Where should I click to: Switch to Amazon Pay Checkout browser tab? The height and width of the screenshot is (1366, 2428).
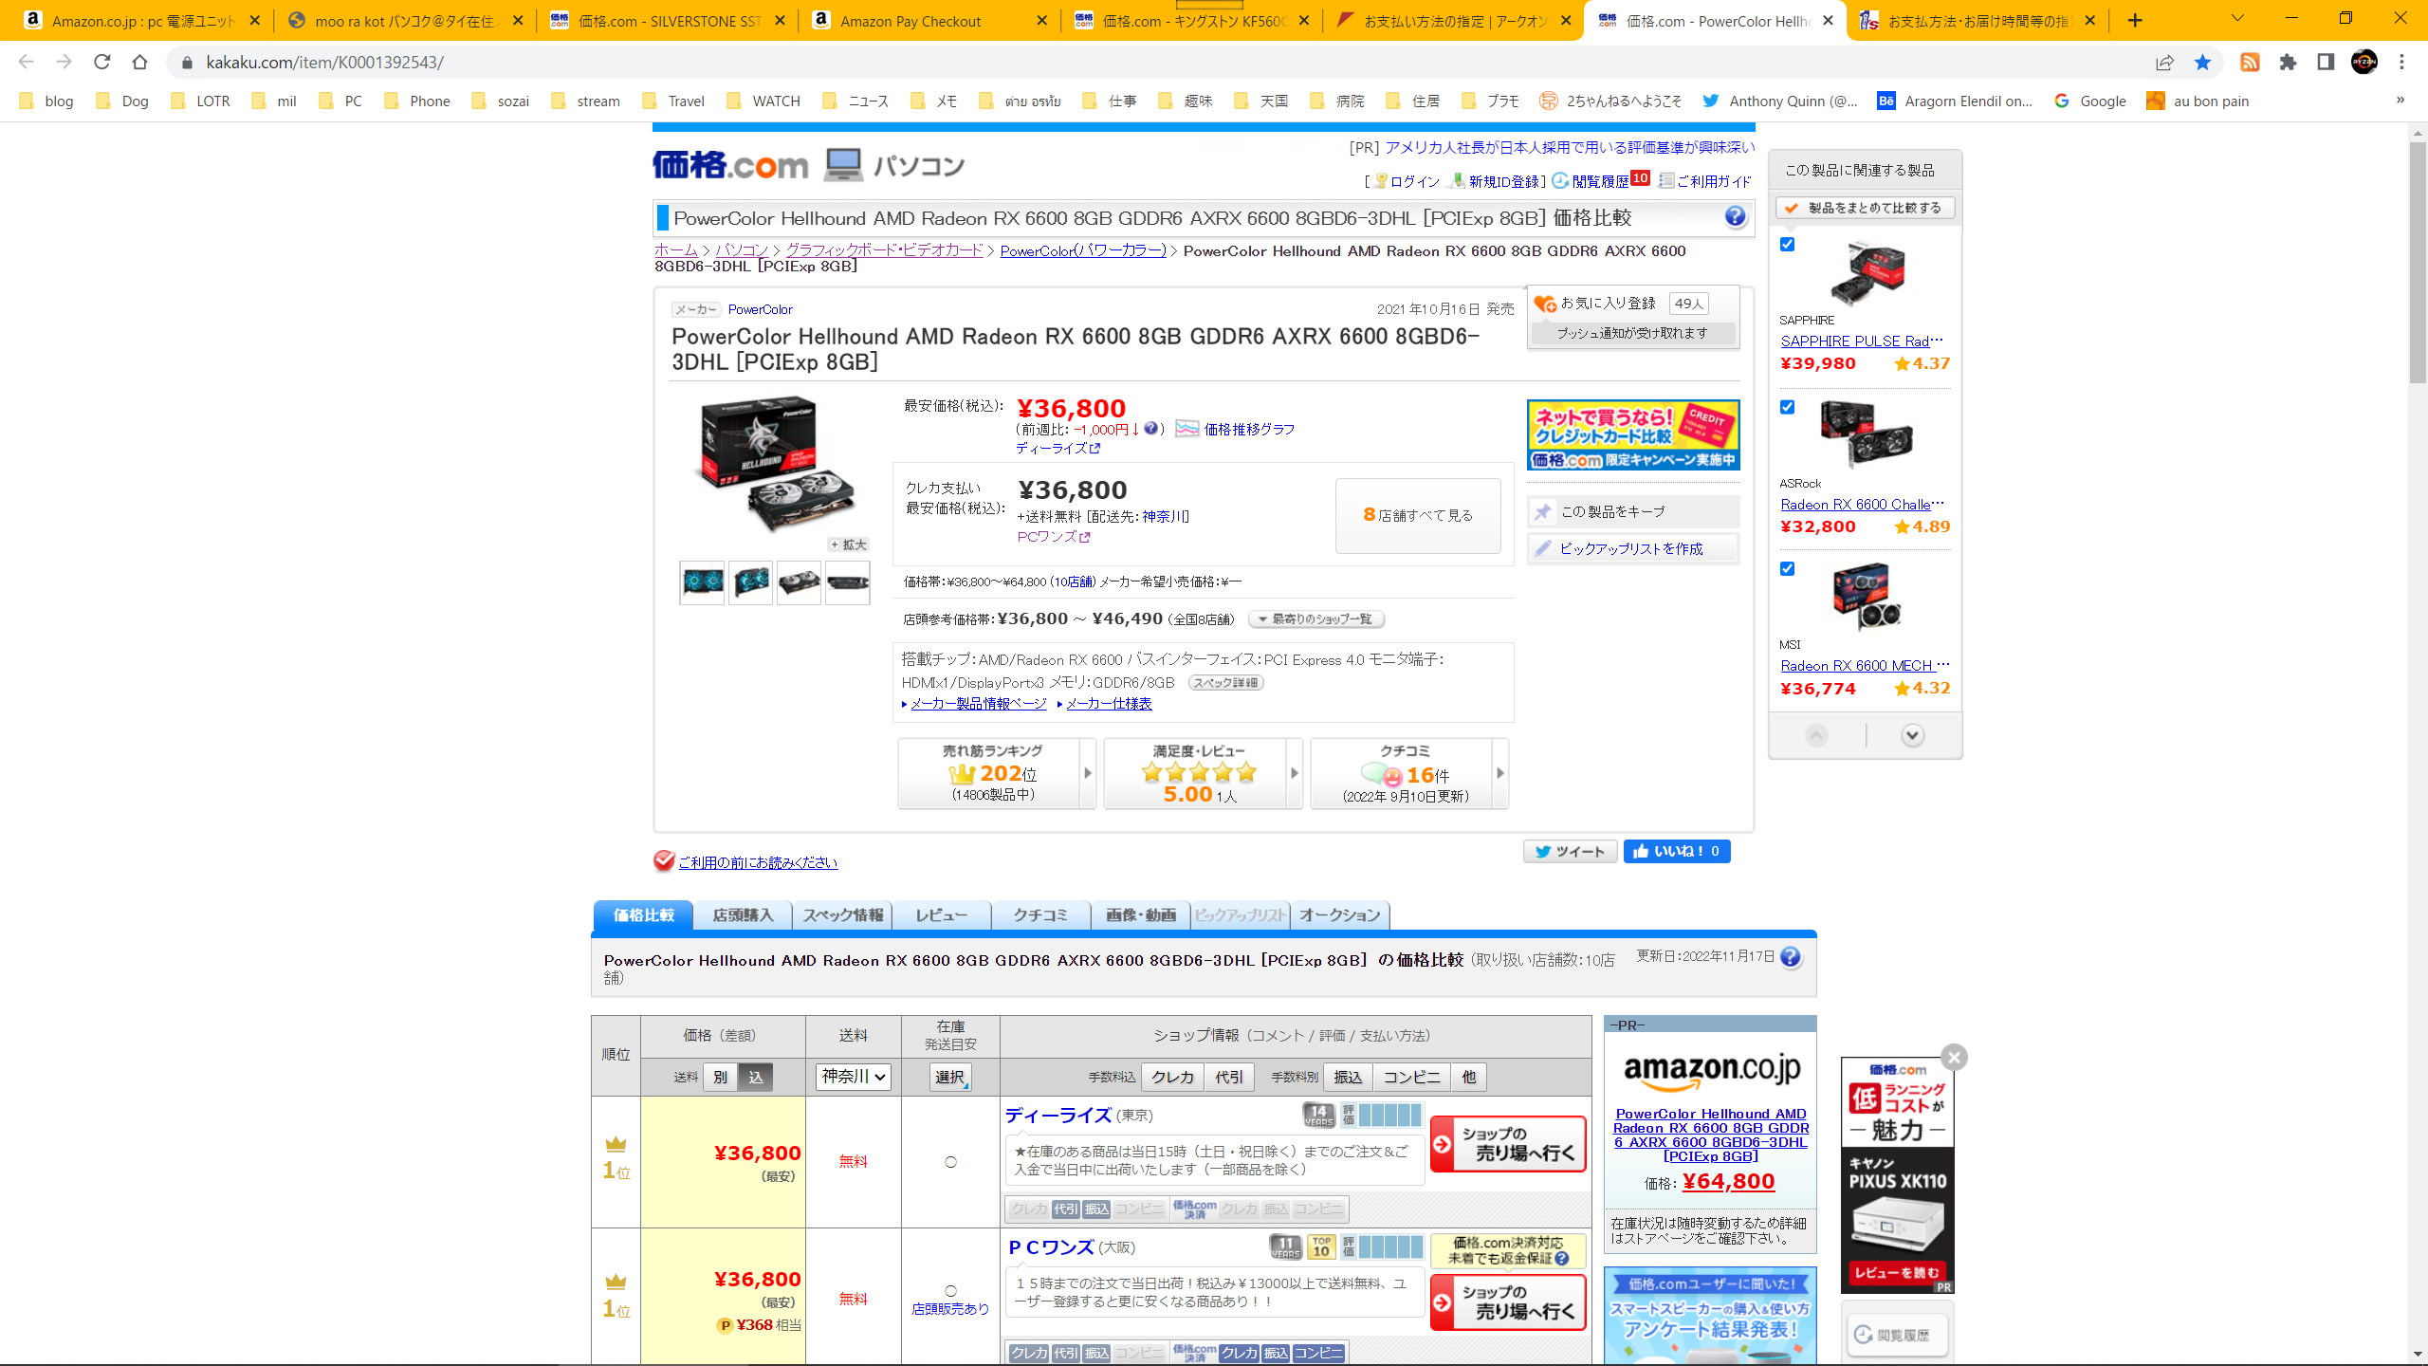(928, 20)
